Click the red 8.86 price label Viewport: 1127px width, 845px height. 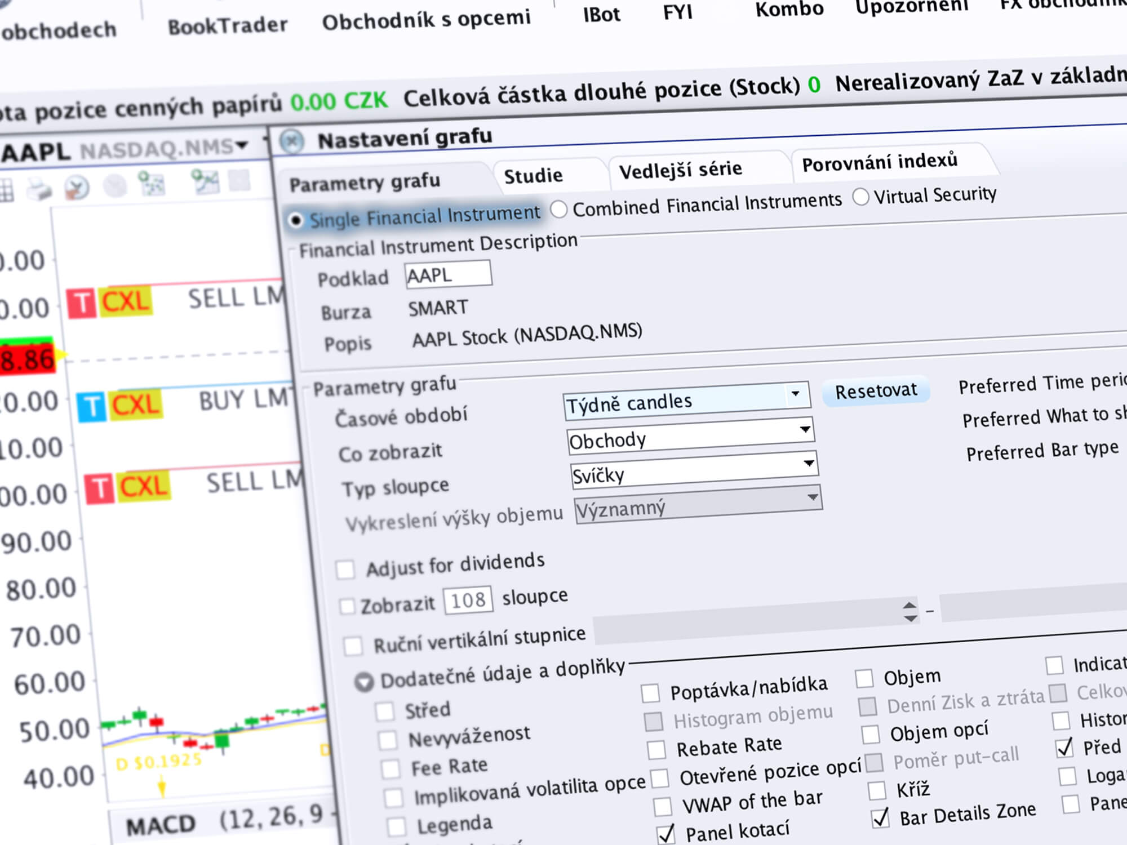tap(27, 359)
